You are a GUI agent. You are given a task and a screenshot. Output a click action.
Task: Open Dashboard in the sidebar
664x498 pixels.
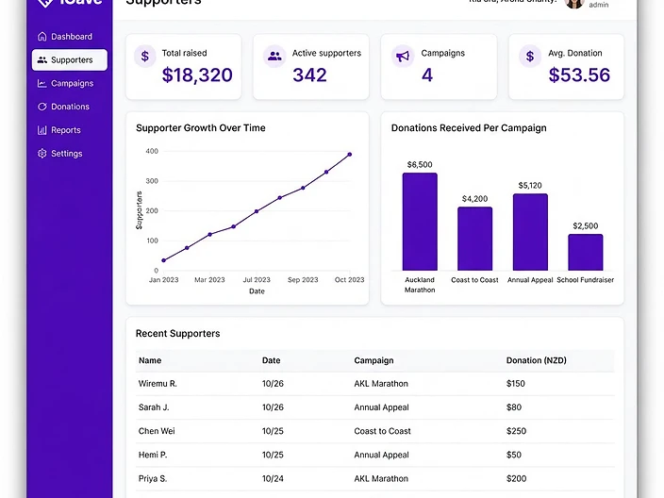point(70,37)
